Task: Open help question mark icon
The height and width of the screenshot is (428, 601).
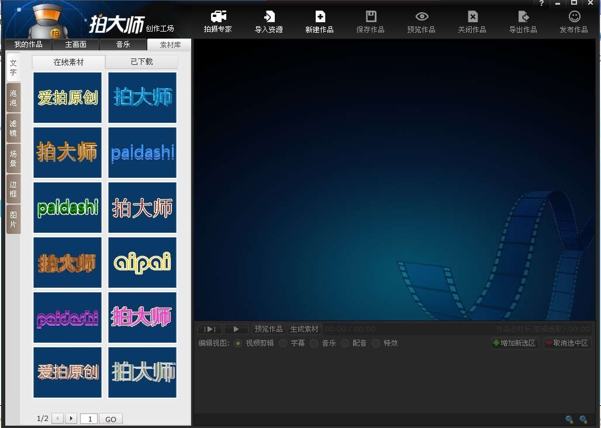Action: pos(542,4)
